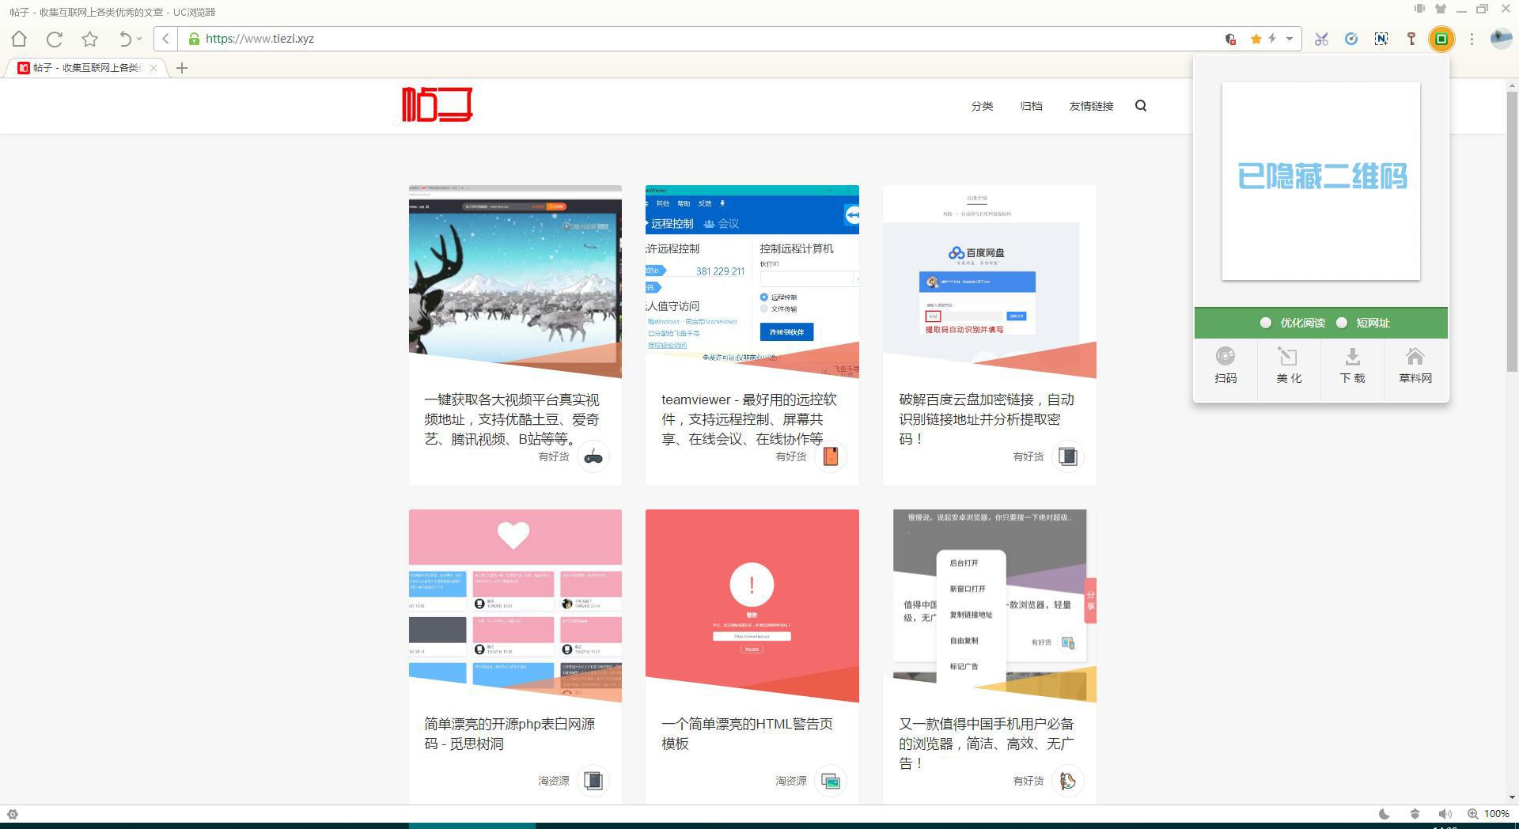The height and width of the screenshot is (829, 1519).
Task: Open the vertical three-dot browser menu
Action: coord(1471,39)
